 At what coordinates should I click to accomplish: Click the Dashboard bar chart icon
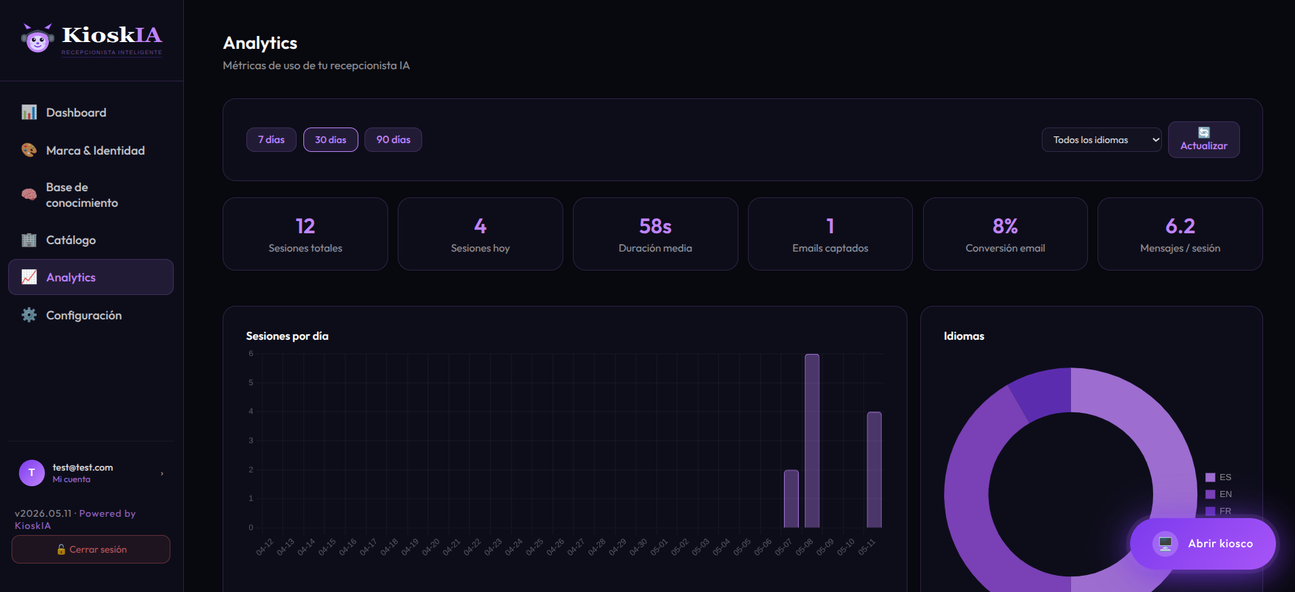[x=29, y=113]
